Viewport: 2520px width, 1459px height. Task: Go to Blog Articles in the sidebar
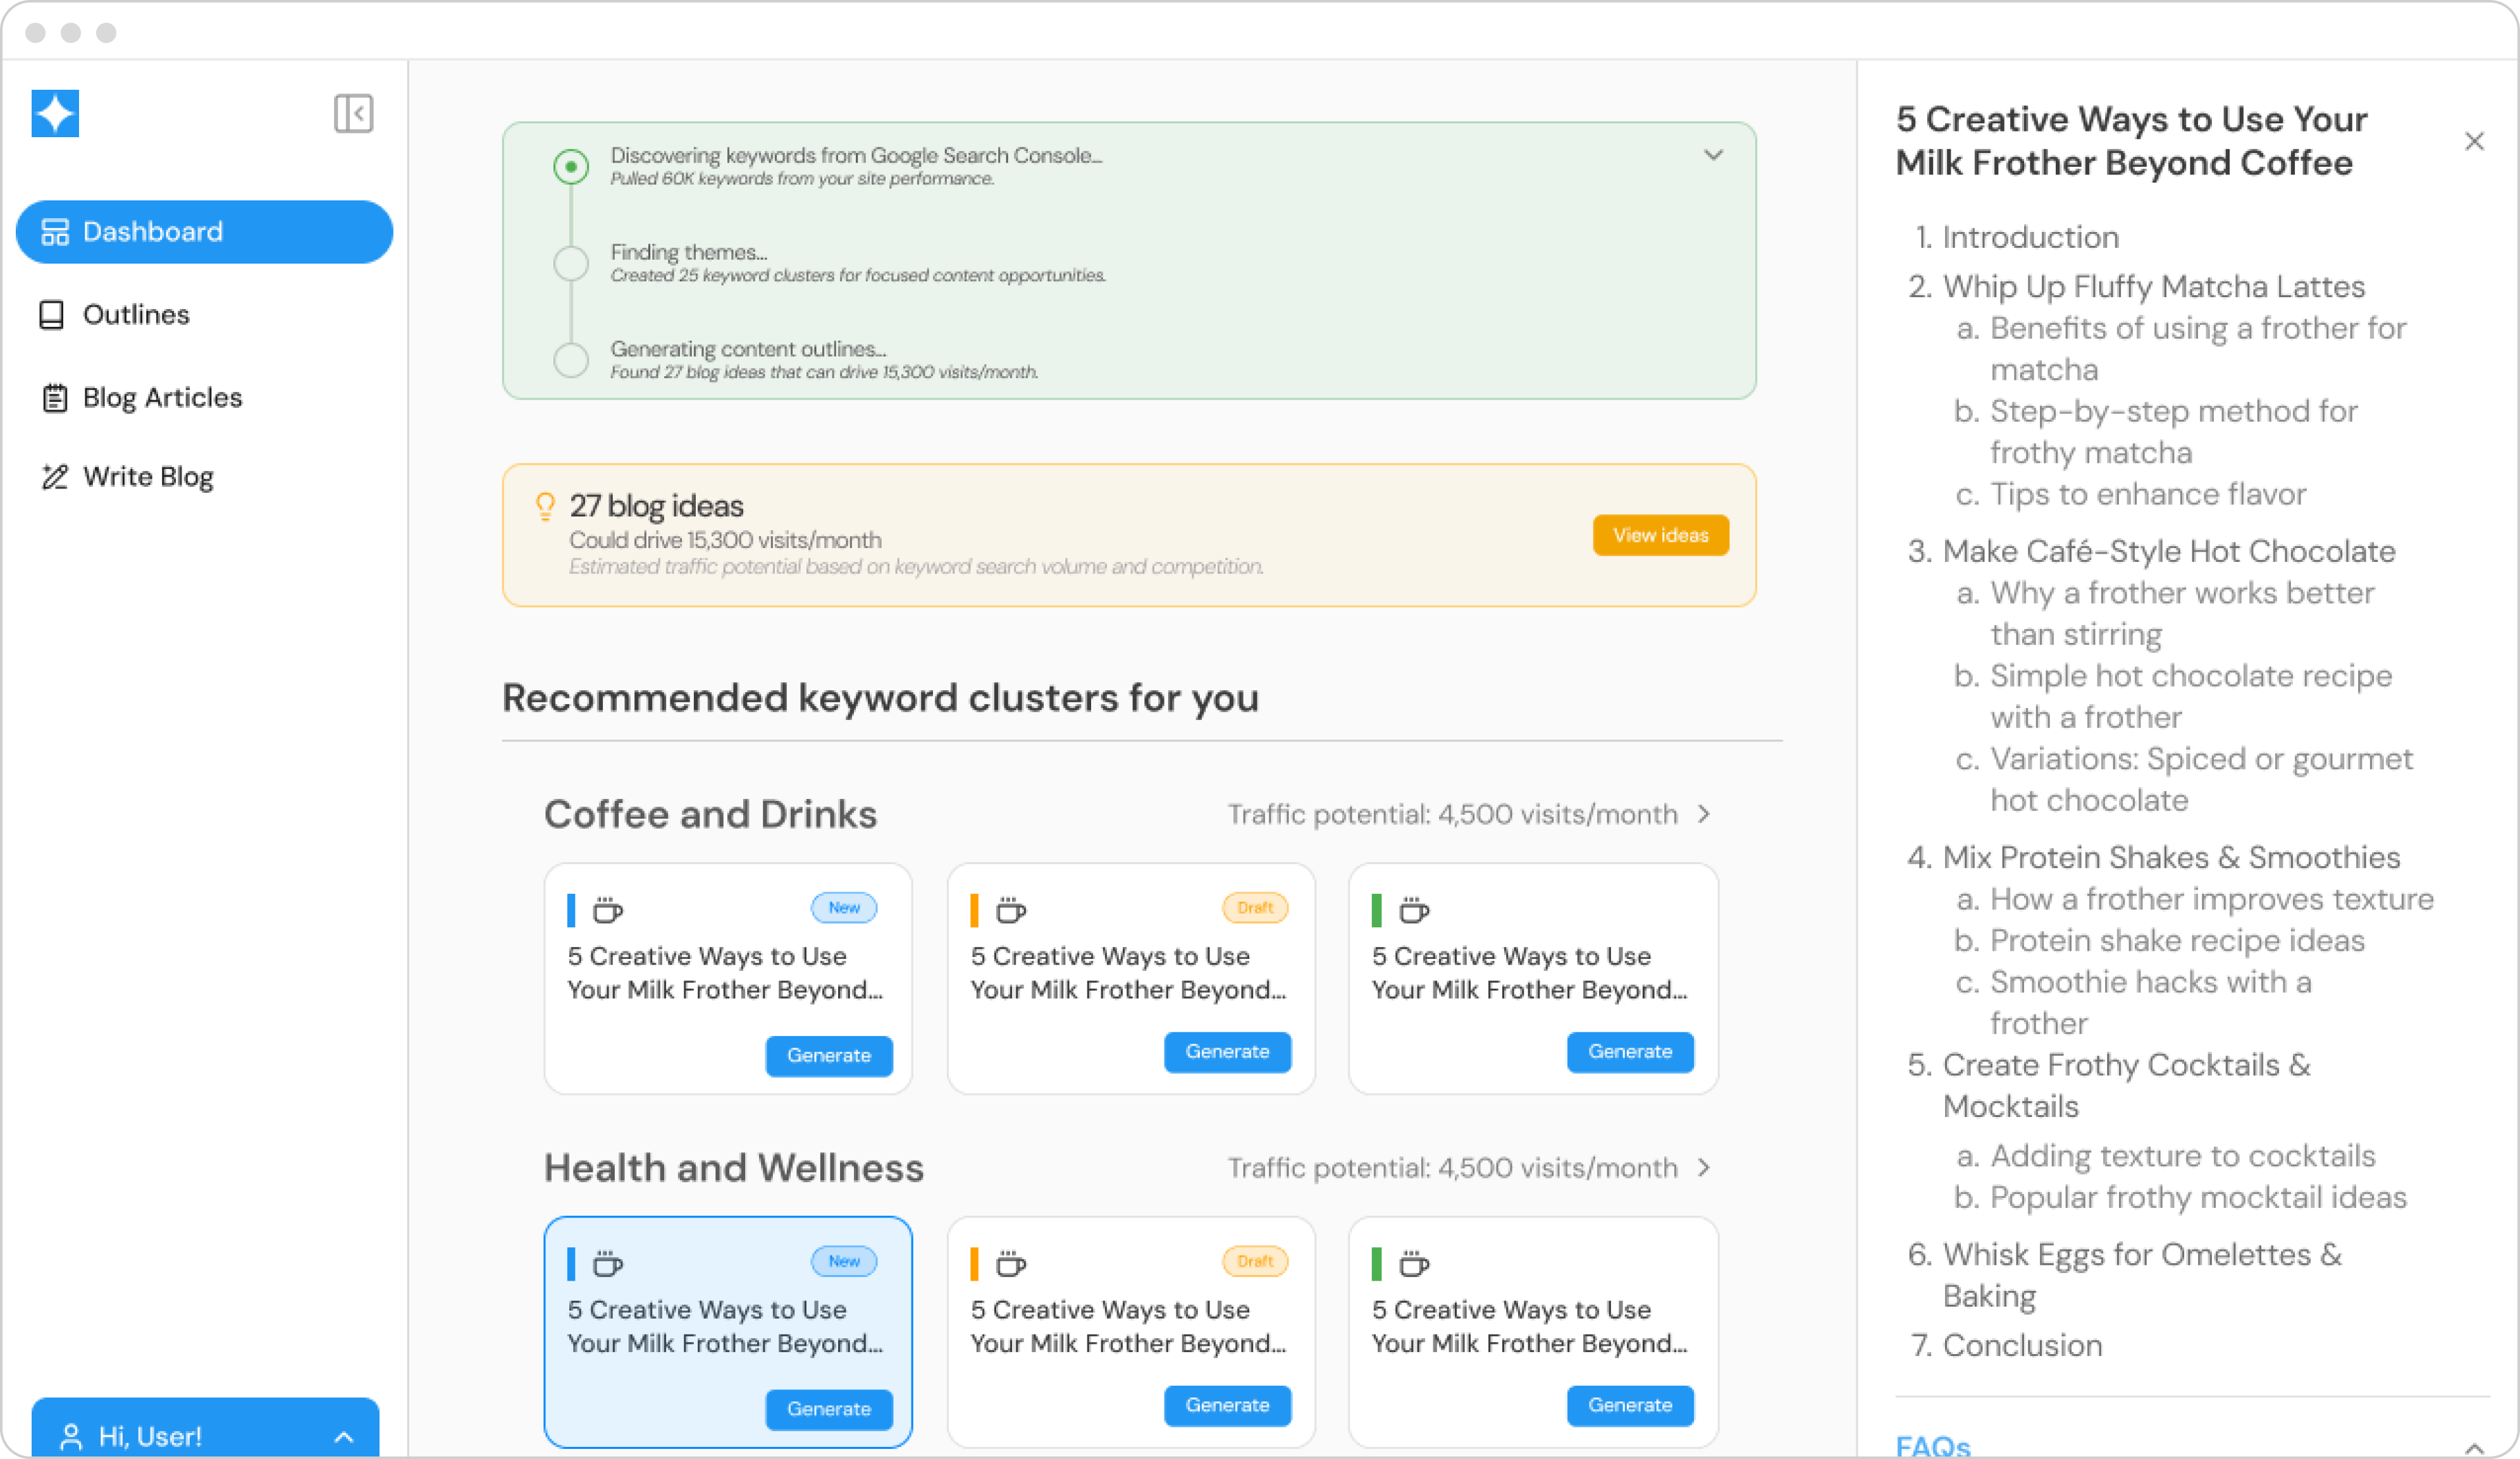click(162, 398)
